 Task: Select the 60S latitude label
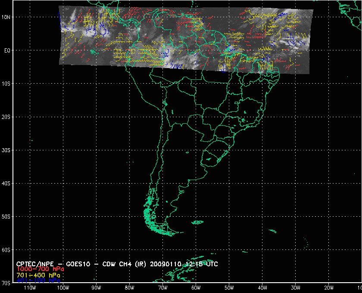[x=6, y=250]
